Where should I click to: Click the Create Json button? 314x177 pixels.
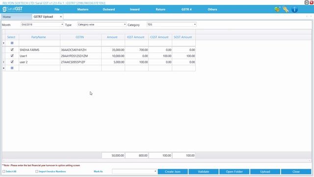(x=173, y=172)
